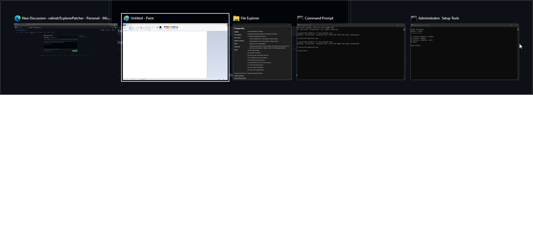Screen dimensions: 533x246
Task: Switch to the File Explorer Properties thumbnail
Action: [262, 52]
